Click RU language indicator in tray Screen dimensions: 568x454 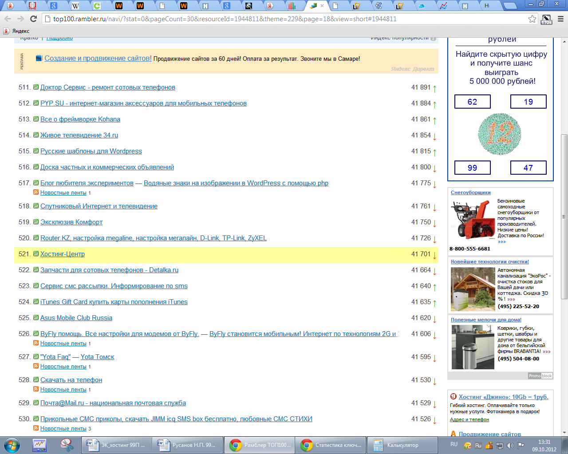pos(454,444)
